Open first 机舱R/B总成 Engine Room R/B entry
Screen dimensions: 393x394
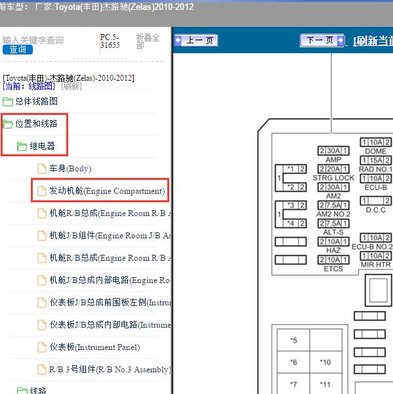tap(110, 213)
